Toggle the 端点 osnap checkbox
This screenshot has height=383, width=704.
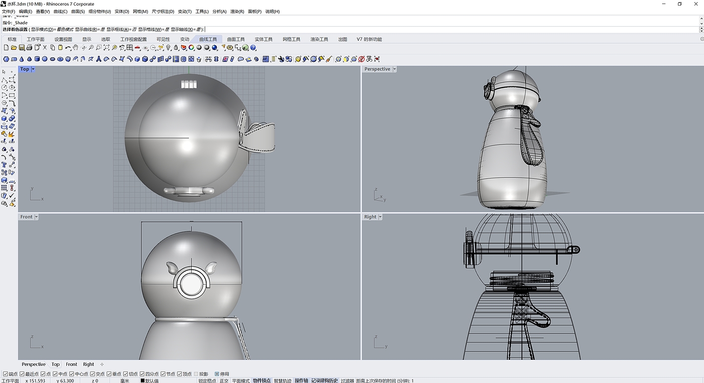coord(6,374)
